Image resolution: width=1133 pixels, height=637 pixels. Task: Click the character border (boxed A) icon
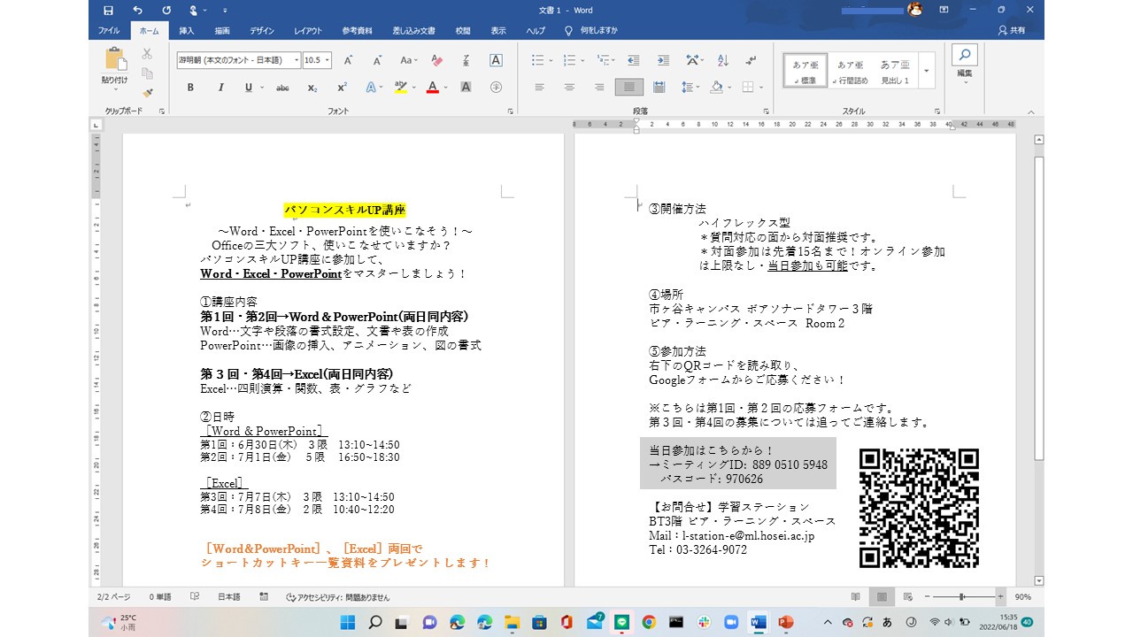click(x=496, y=60)
